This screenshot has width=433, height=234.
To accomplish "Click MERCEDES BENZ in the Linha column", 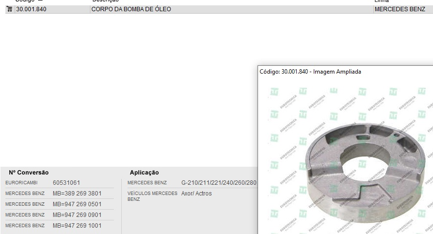I will [x=400, y=9].
